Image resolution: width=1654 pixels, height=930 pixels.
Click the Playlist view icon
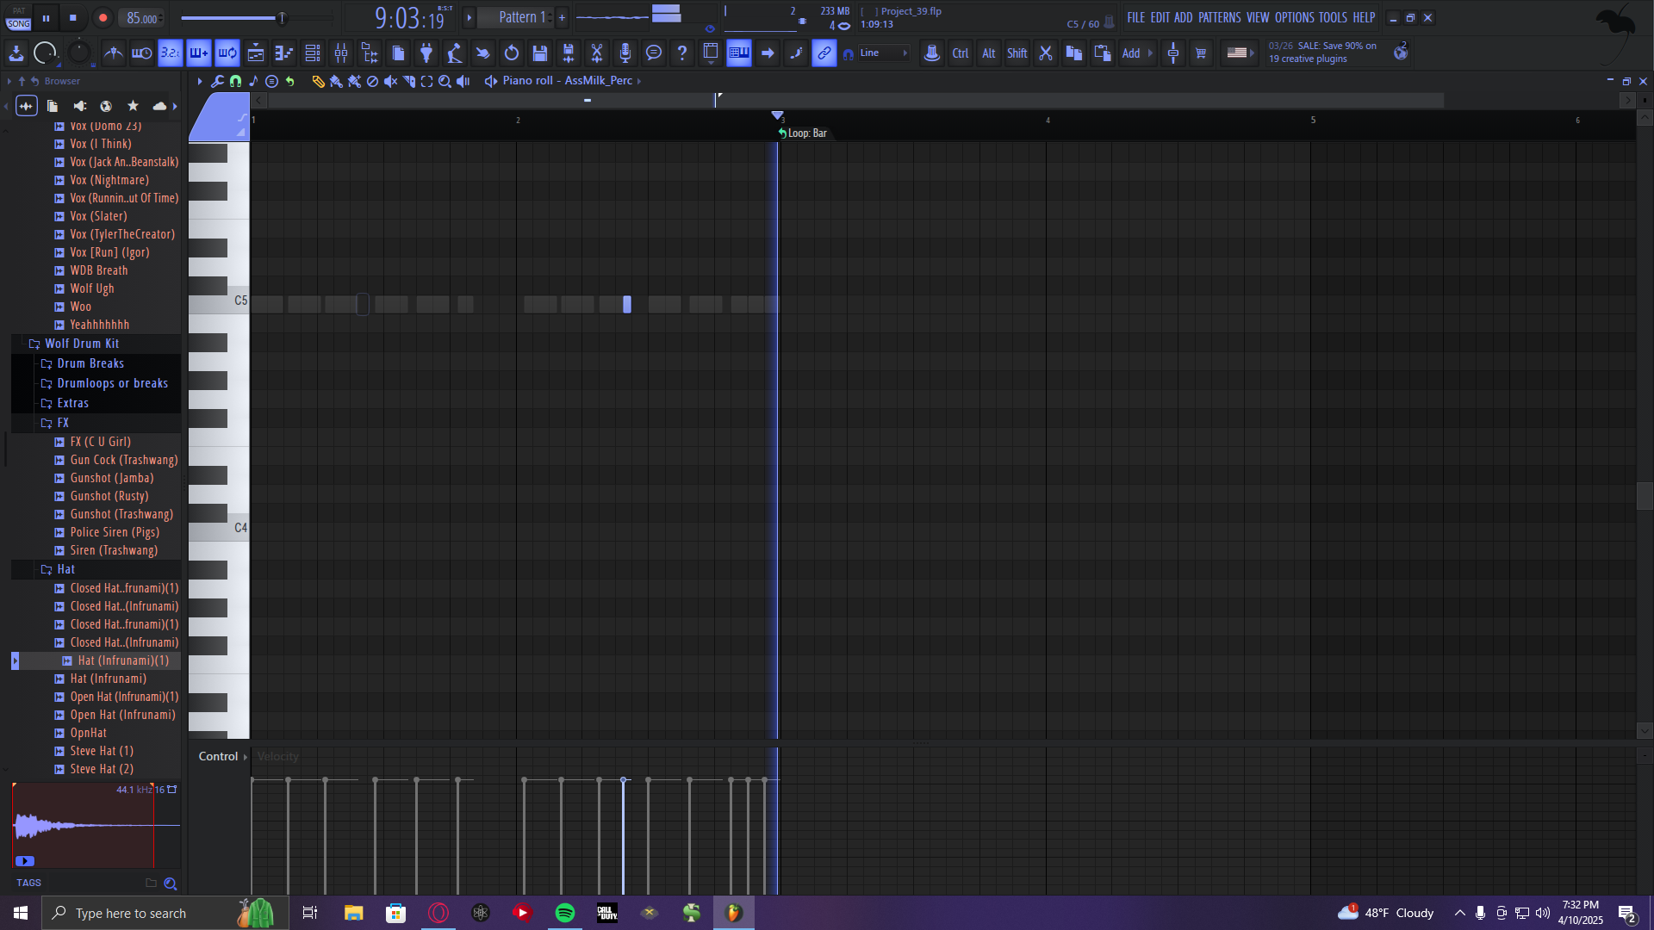(x=256, y=53)
